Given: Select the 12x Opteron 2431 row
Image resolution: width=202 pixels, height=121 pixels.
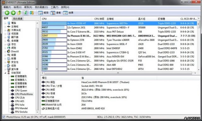Looking at the screenshot, I should click(119, 27).
